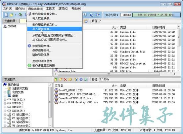Click the open CD/DVD toolbar icon

[x=21, y=15]
